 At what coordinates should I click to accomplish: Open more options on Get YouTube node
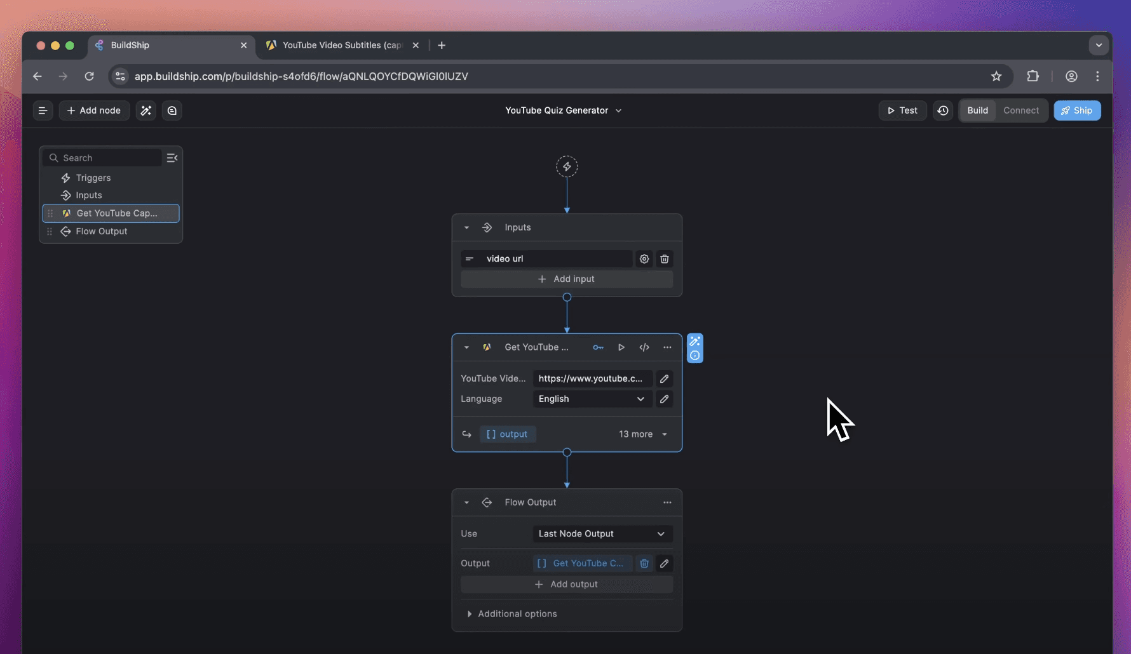pyautogui.click(x=667, y=347)
